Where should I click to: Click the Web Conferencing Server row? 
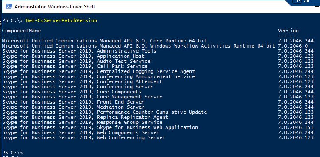(x=158, y=138)
